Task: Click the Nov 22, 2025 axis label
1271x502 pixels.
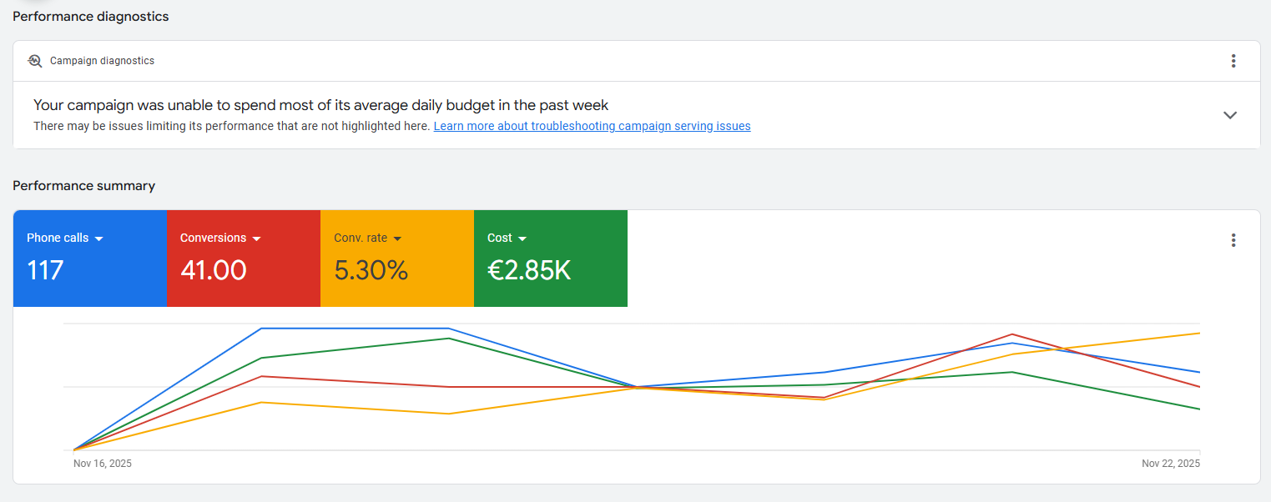Action: 1170,464
